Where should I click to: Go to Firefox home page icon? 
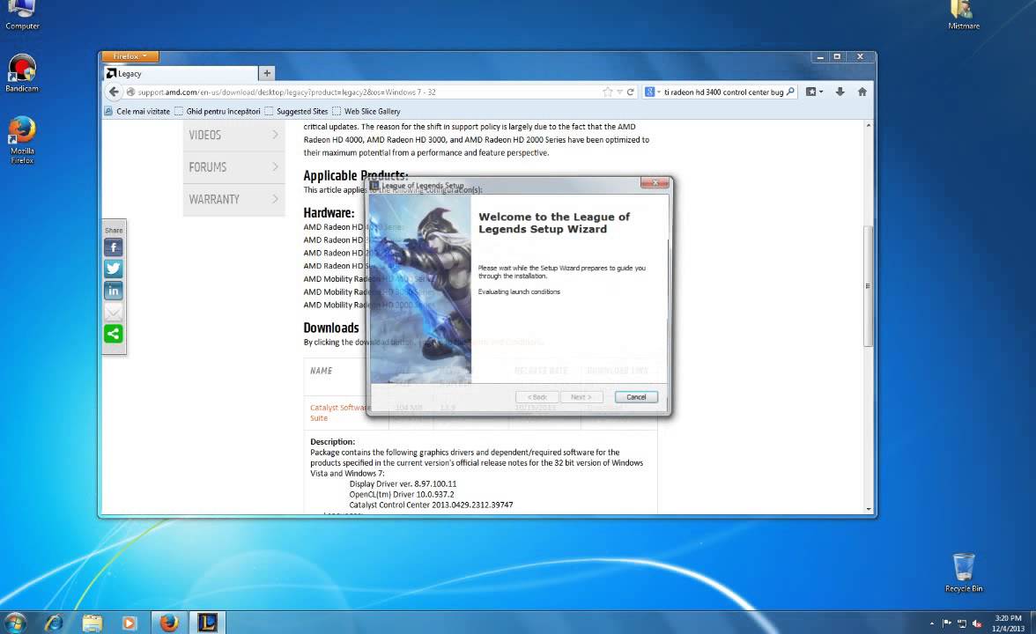click(x=862, y=92)
